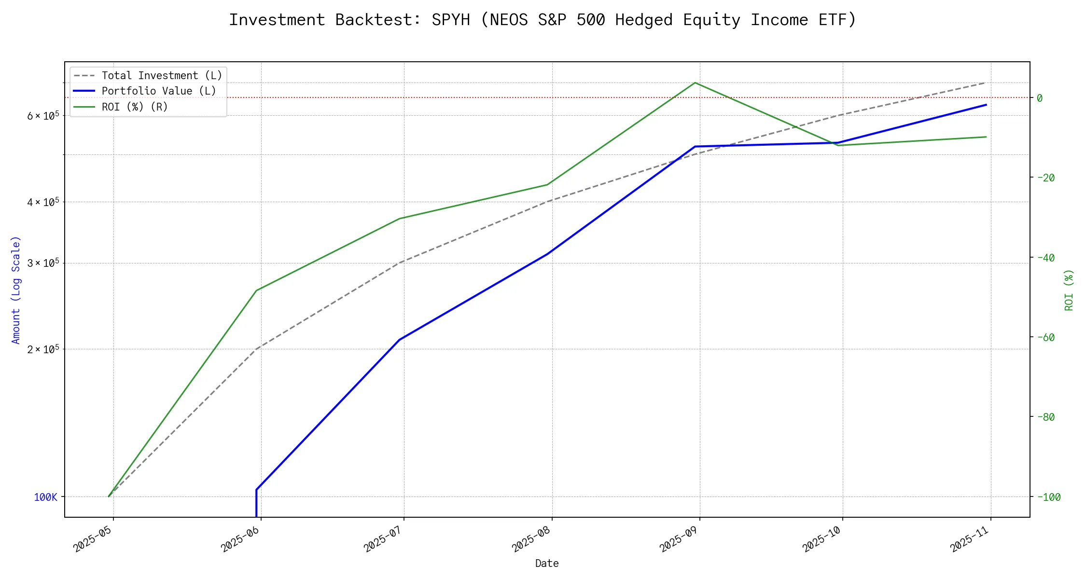Click the chart title text
This screenshot has height=579, width=1086.
pyautogui.click(x=543, y=20)
